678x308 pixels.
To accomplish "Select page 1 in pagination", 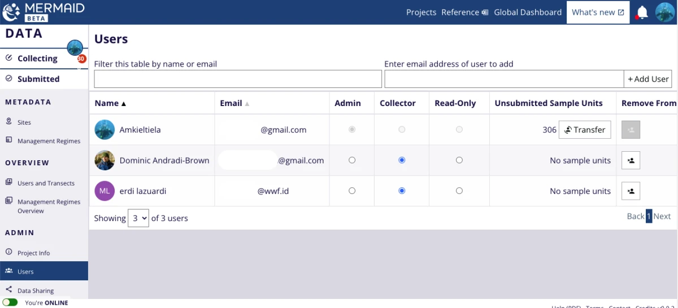I will click(649, 216).
